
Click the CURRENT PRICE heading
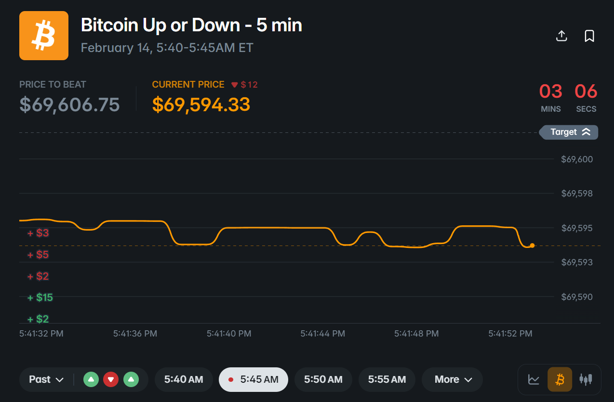click(x=188, y=85)
